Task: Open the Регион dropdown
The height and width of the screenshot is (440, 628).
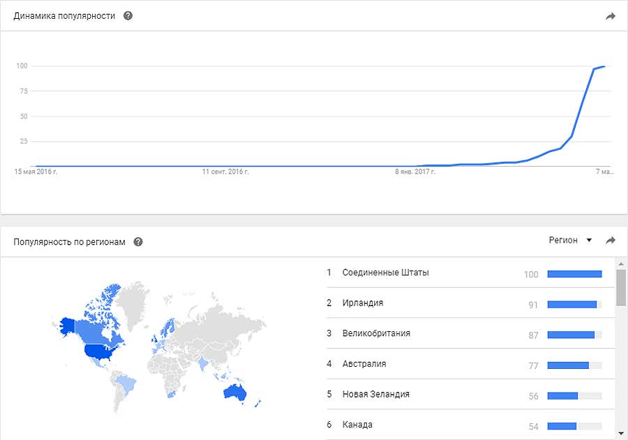Action: tap(570, 240)
